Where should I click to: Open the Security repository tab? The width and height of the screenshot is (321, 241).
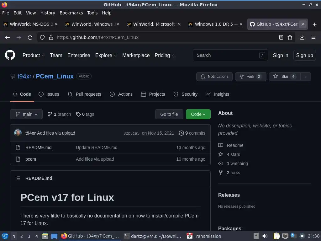tap(186, 94)
